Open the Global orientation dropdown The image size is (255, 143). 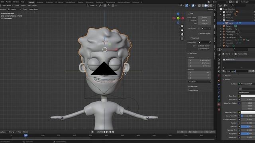click(92, 6)
